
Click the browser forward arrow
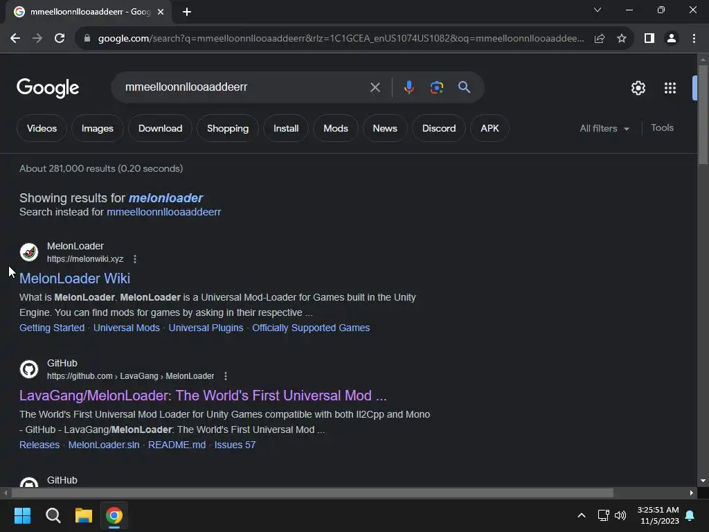tap(37, 39)
